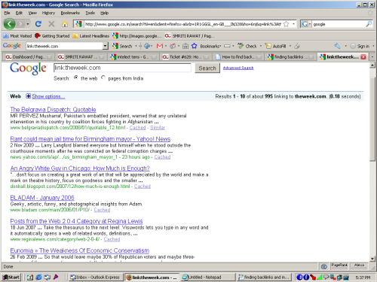Viewport: 377px width, 282px height.
Task: Go back with the green Back arrow
Action: point(9,24)
